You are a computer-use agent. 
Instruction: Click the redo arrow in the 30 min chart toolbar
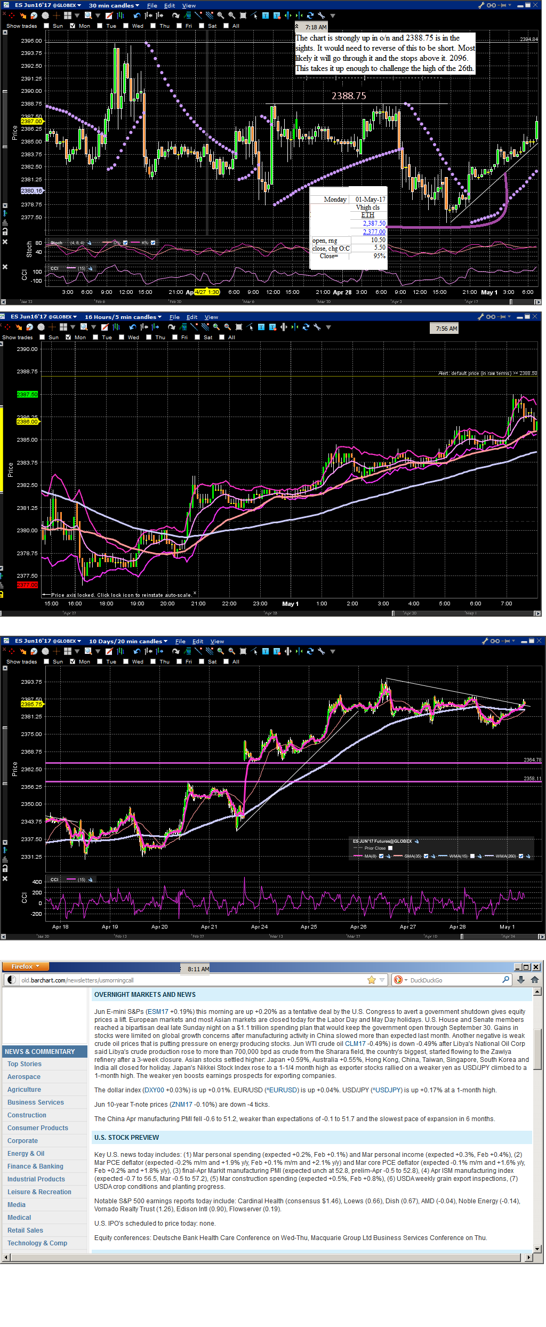pyautogui.click(x=175, y=15)
